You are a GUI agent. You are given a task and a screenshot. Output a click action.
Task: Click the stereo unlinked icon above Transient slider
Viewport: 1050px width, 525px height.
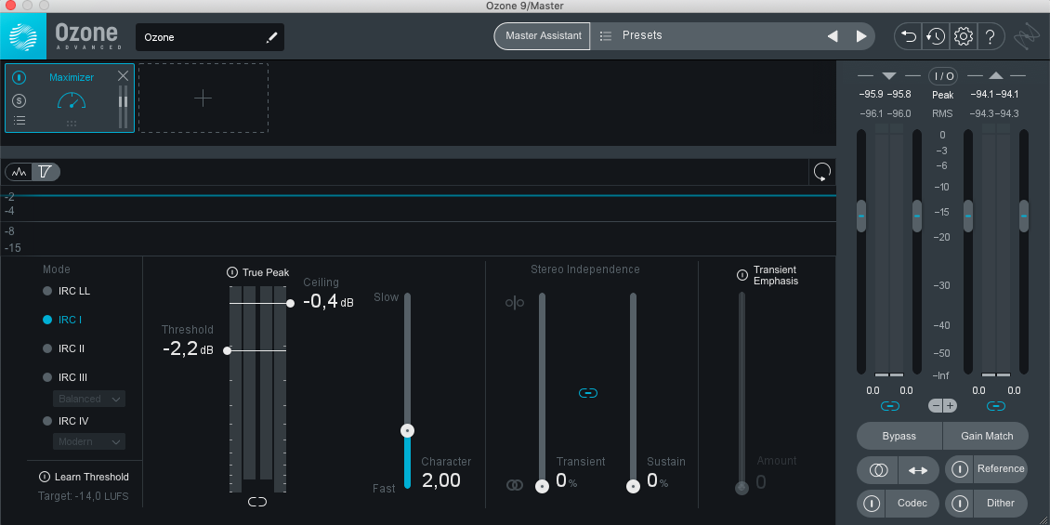[514, 303]
